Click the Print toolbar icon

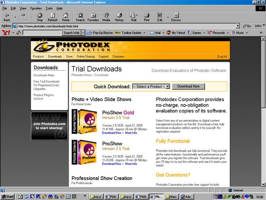(x=146, y=17)
